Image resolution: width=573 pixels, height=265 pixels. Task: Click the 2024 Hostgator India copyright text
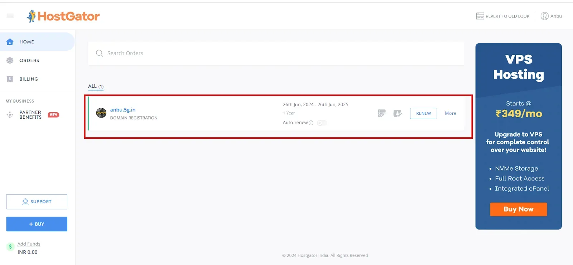coord(325,255)
